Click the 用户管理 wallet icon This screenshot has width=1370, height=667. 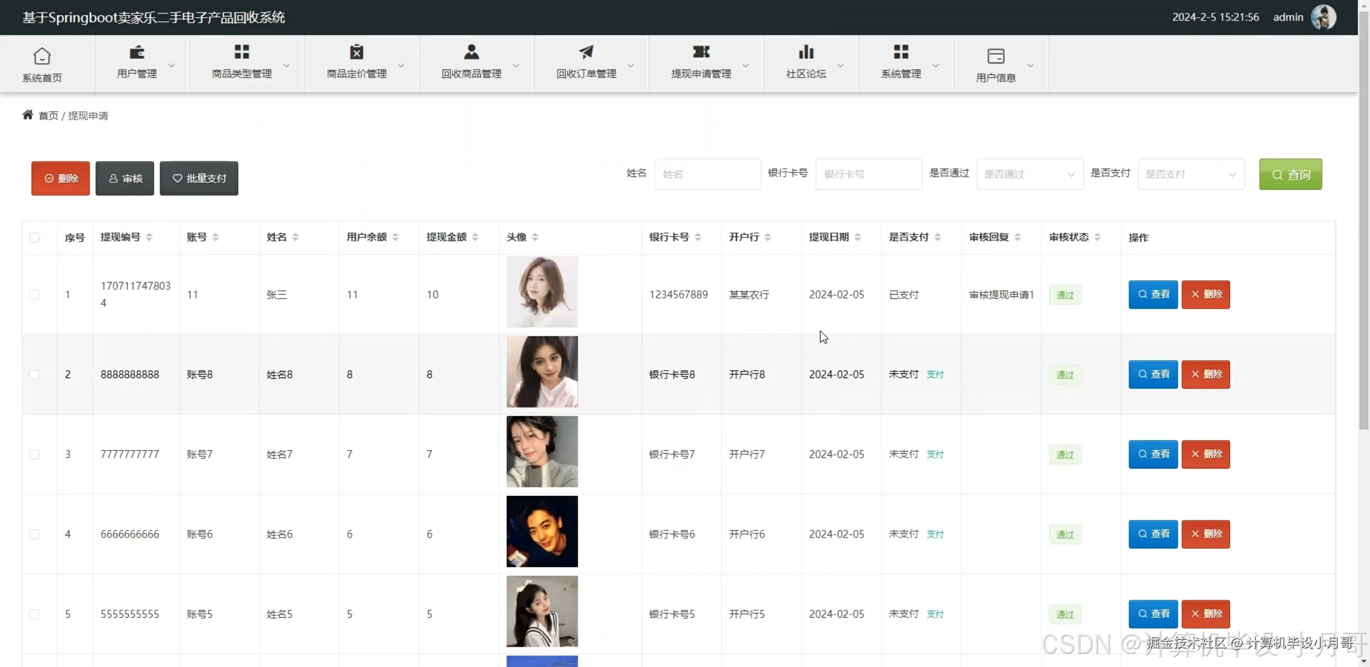pyautogui.click(x=137, y=52)
